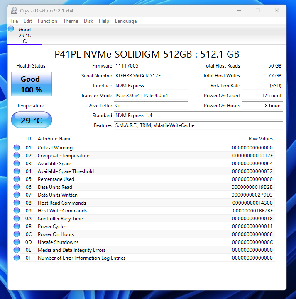Viewport: 296px width, 299px height.
Task: Click the status orb for Power Cycles
Action: point(17,226)
